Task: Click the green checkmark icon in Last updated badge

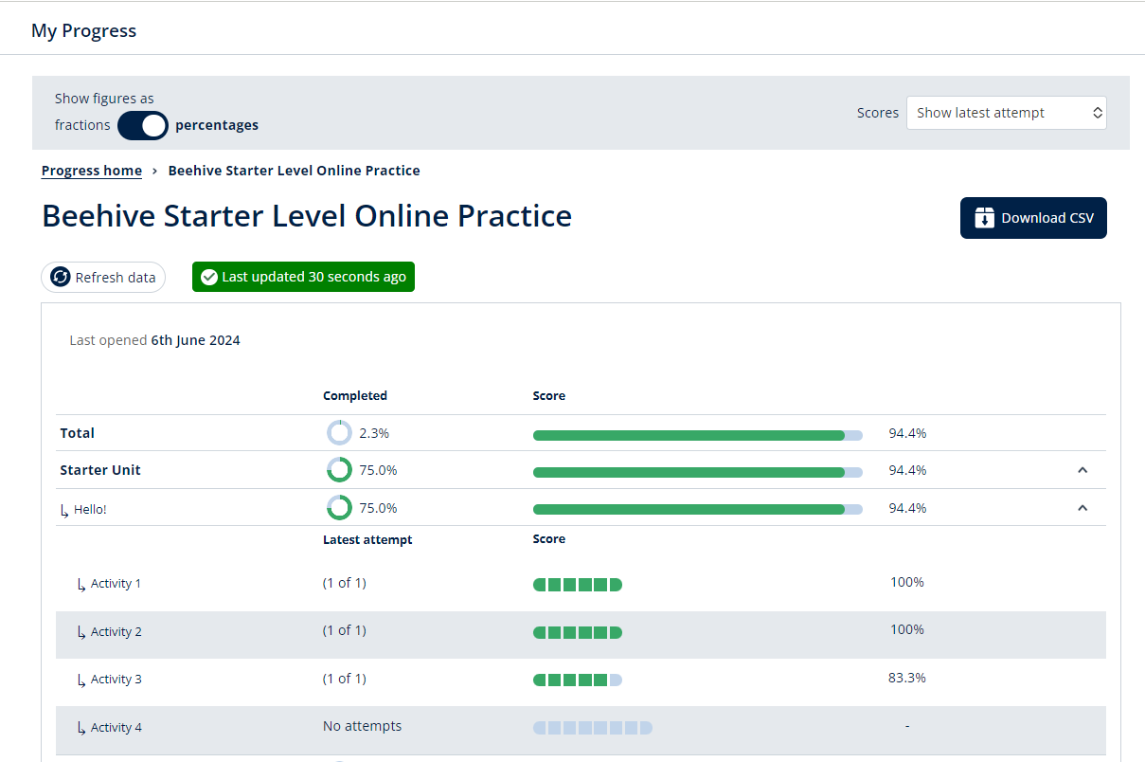Action: point(209,277)
